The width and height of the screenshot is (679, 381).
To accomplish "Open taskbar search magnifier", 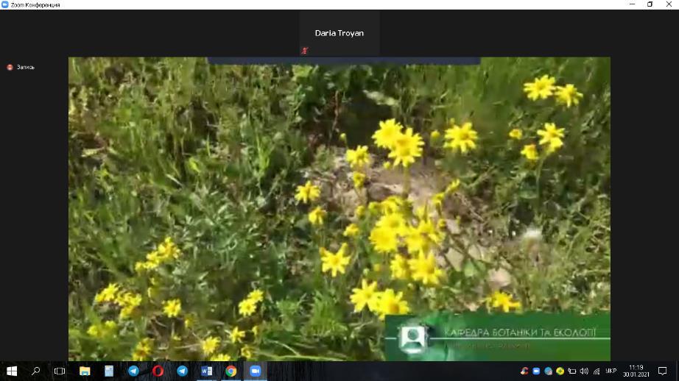I will point(35,371).
